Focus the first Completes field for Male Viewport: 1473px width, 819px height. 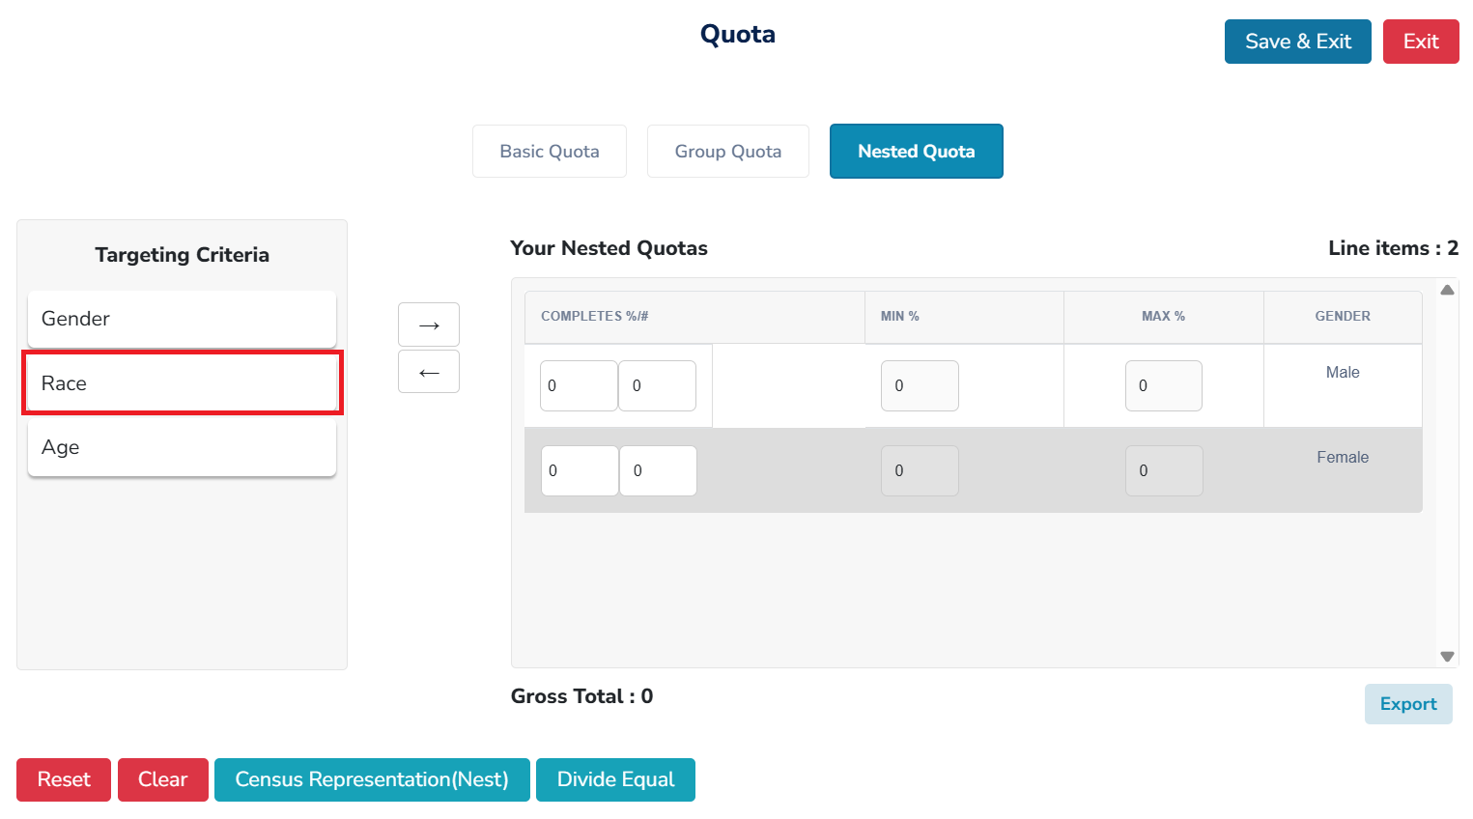click(x=578, y=385)
